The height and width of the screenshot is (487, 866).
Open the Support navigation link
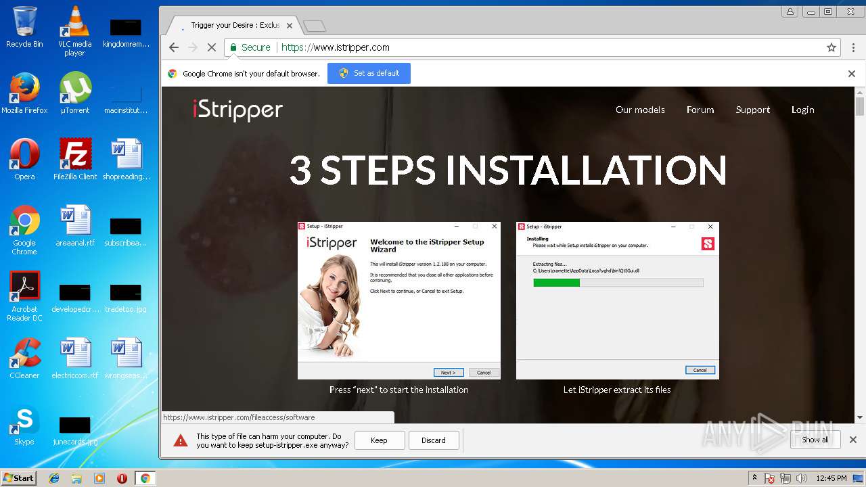[x=753, y=110]
